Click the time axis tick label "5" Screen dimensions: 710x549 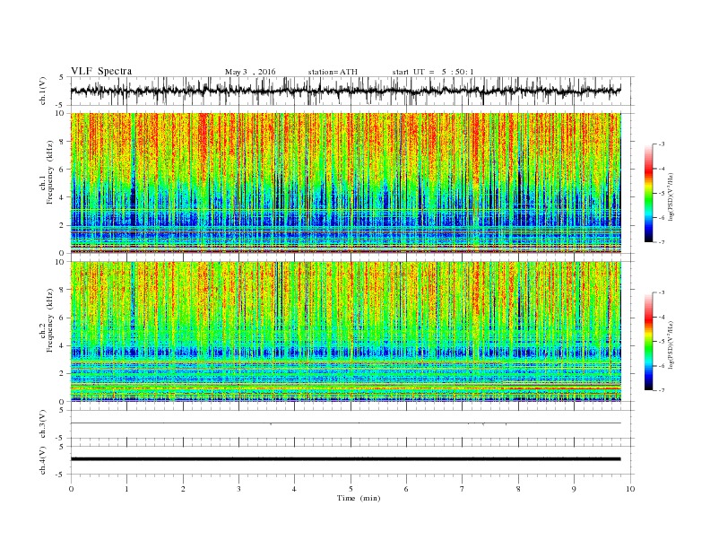pyautogui.click(x=351, y=489)
